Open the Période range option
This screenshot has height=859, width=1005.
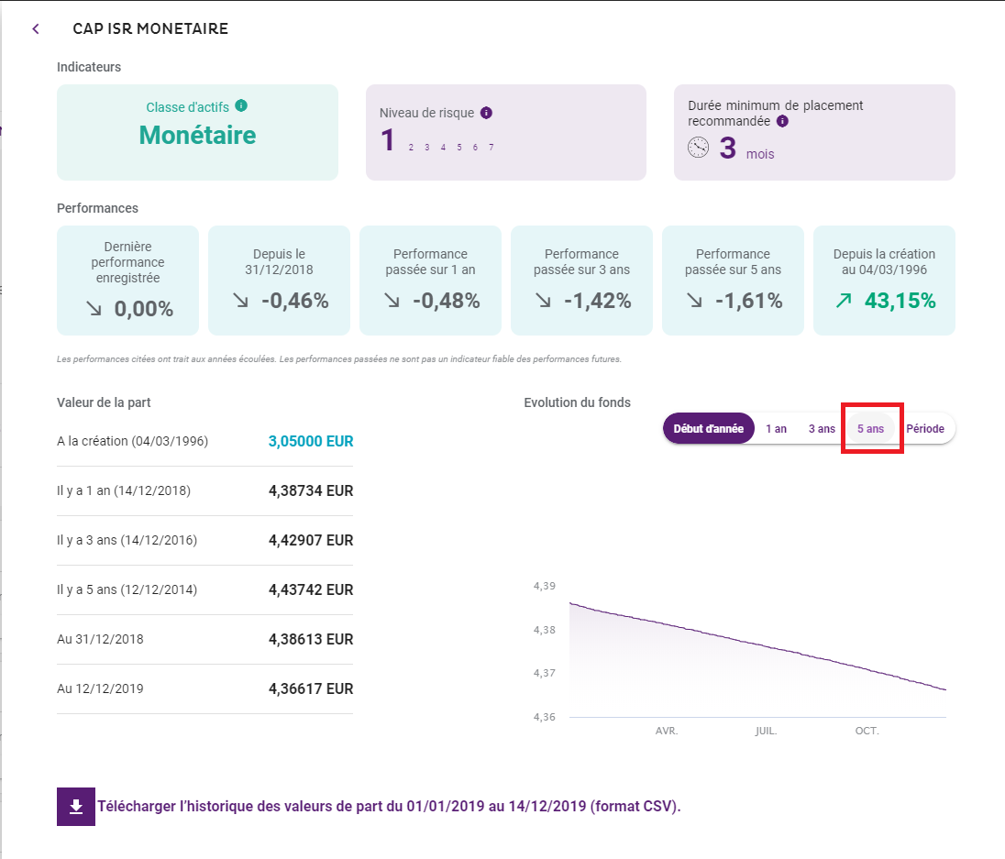[x=925, y=428]
